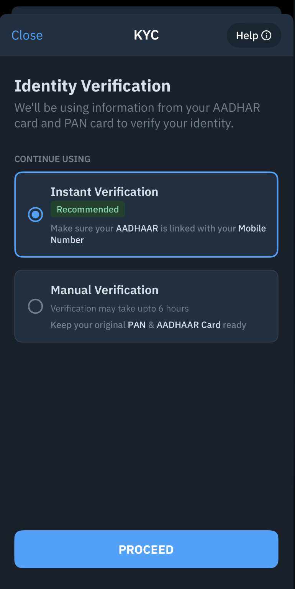Tap the KYC header title
This screenshot has height=589, width=295.
tap(146, 35)
